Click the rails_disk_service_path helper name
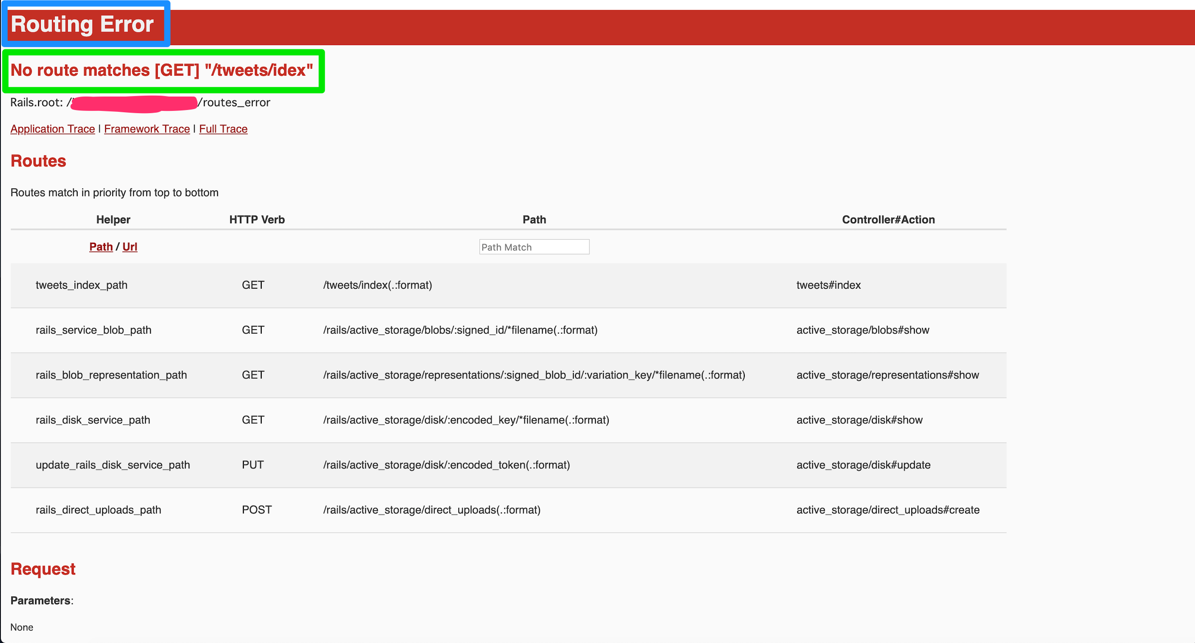The width and height of the screenshot is (1195, 643). [x=93, y=420]
